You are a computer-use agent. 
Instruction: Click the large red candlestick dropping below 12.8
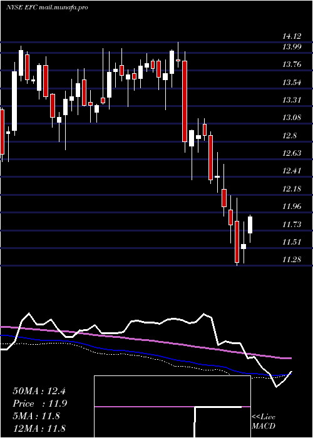coord(185,101)
